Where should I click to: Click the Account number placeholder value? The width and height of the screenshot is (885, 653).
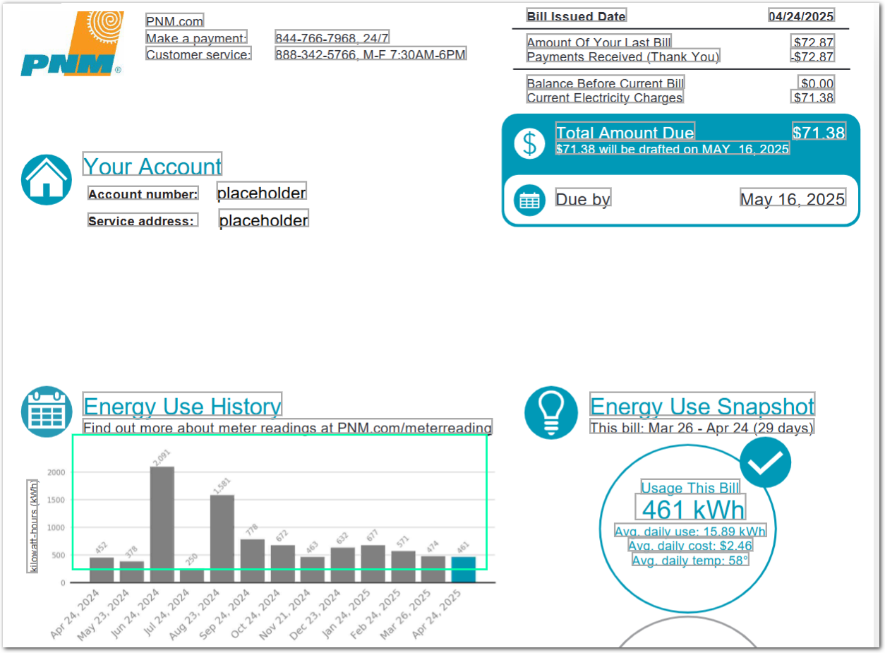(x=262, y=193)
